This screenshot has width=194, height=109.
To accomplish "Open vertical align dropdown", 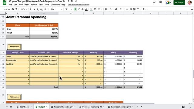I will coord(112,9).
